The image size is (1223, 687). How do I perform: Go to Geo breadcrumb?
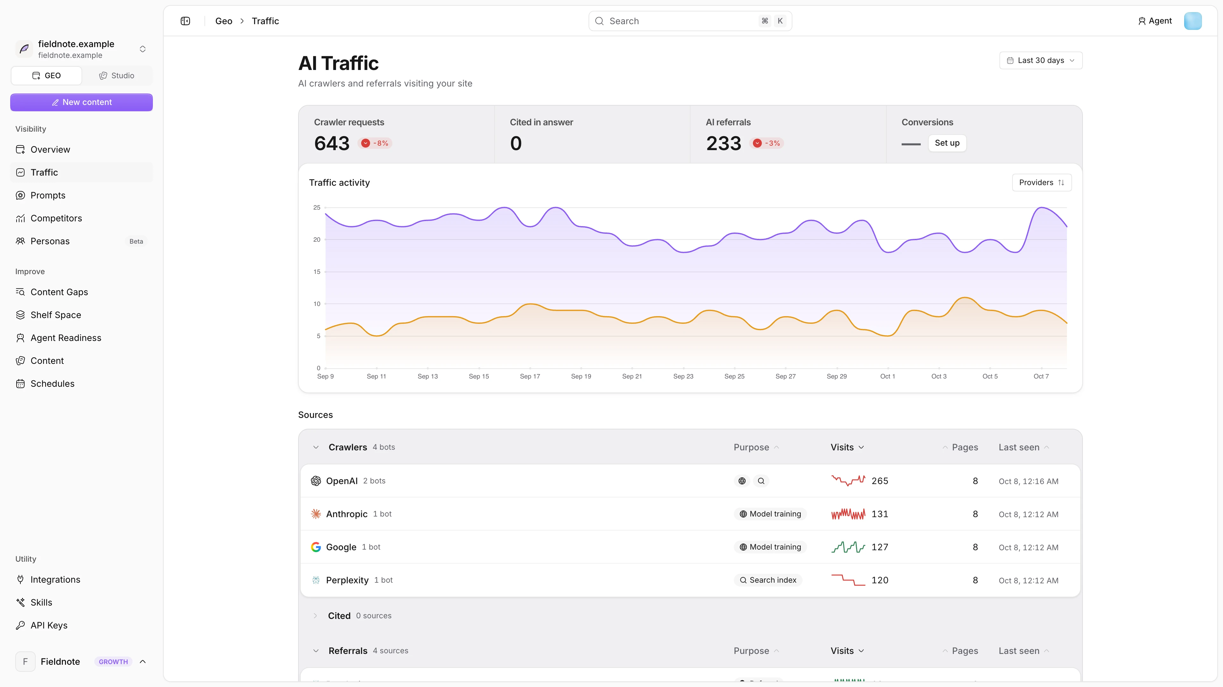(224, 21)
